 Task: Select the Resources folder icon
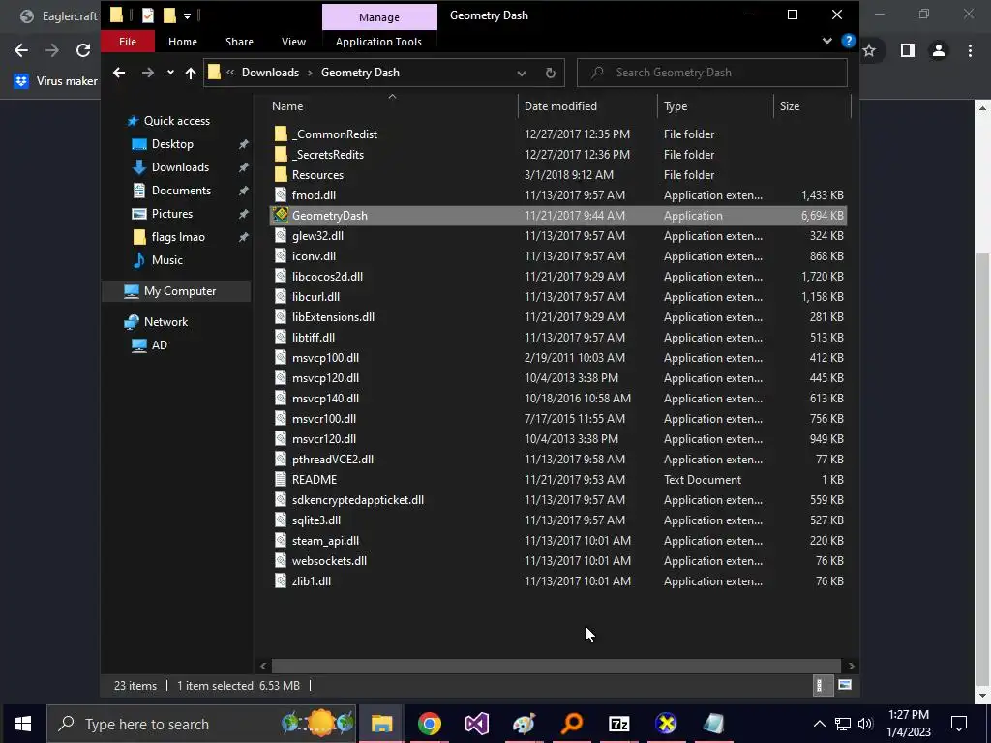[281, 175]
